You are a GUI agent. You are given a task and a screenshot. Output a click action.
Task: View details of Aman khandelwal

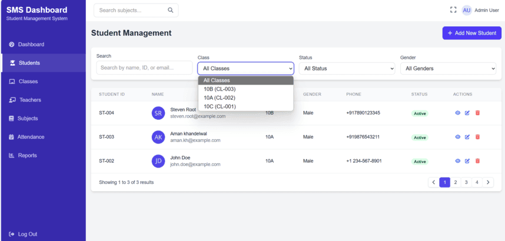click(x=458, y=137)
